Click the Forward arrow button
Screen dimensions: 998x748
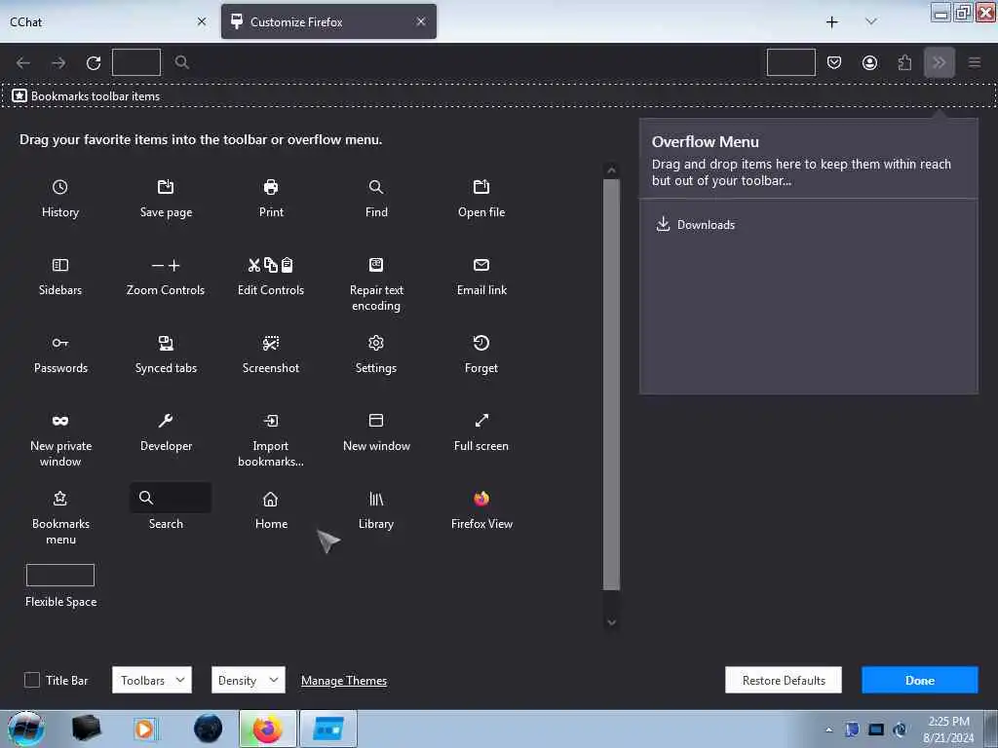point(58,62)
